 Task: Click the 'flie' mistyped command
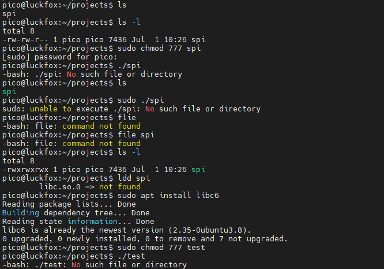[127, 117]
